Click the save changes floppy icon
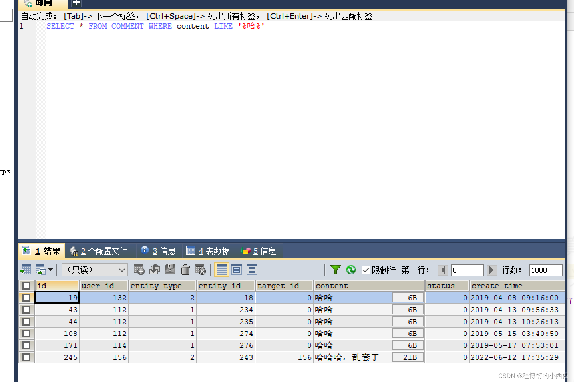 [170, 269]
